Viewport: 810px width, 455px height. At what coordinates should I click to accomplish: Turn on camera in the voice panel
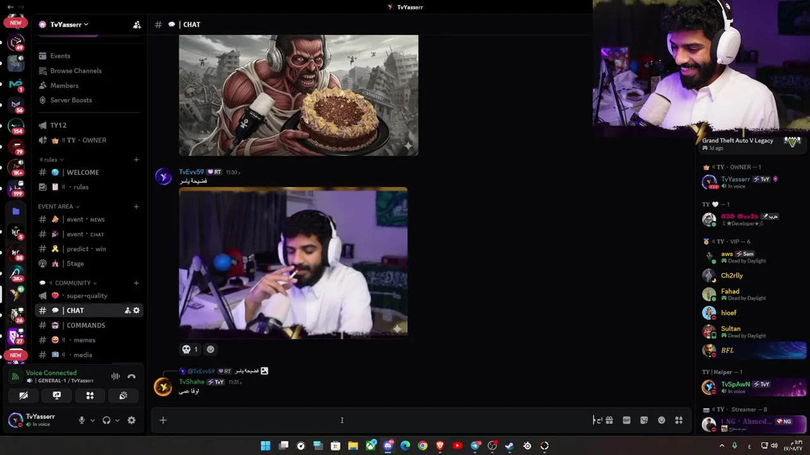(x=23, y=396)
